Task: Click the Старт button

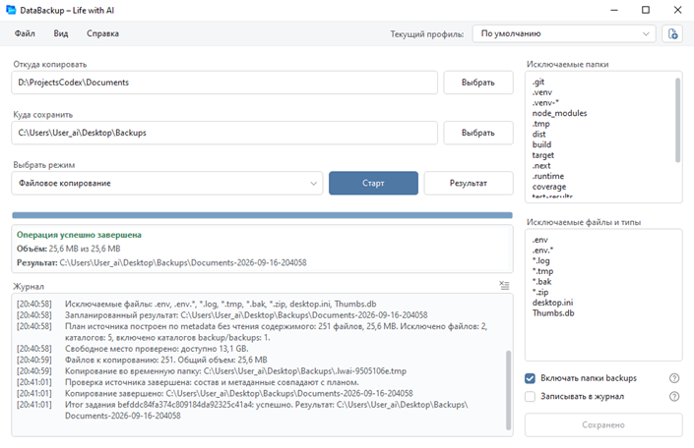Action: pos(373,183)
